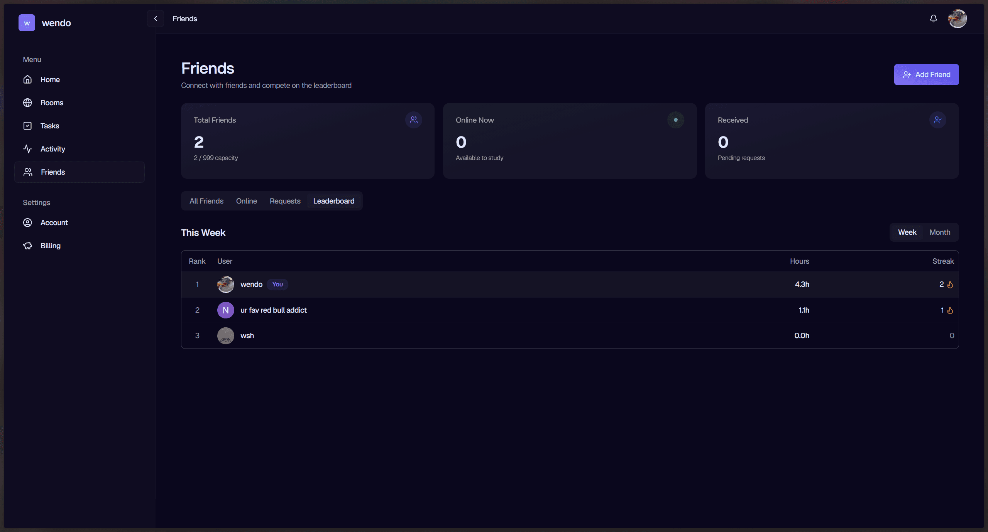This screenshot has height=532, width=988.
Task: Open Rooms via the globe icon
Action: (x=28, y=103)
